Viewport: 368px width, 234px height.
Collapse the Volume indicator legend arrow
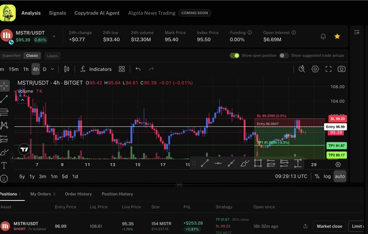(22, 100)
